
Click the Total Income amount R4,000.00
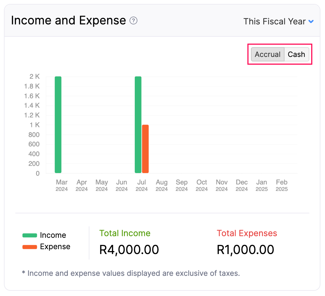click(x=129, y=249)
